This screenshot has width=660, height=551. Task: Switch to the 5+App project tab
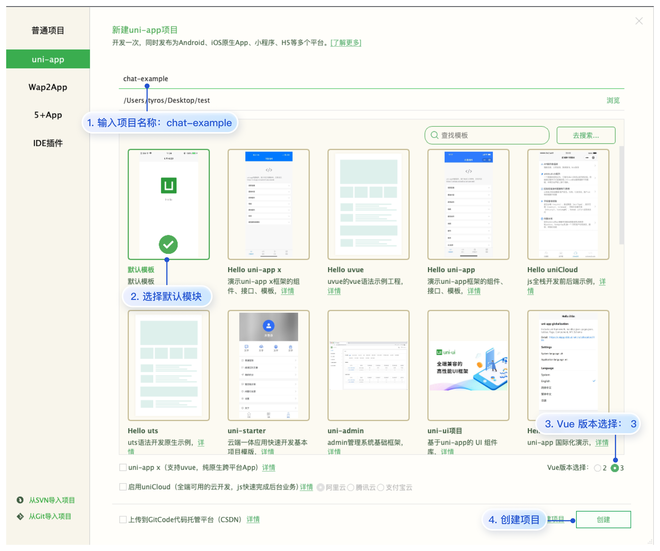point(48,115)
